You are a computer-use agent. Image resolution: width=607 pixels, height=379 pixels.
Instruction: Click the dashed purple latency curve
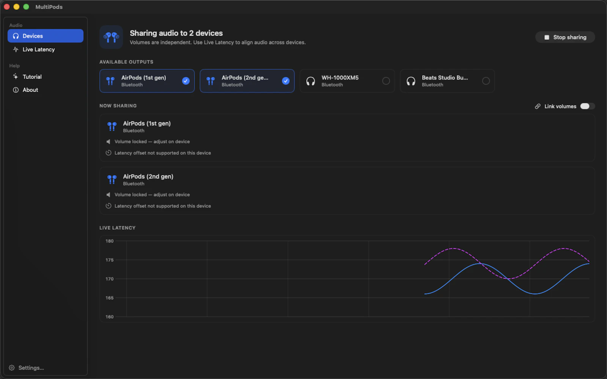click(454, 249)
